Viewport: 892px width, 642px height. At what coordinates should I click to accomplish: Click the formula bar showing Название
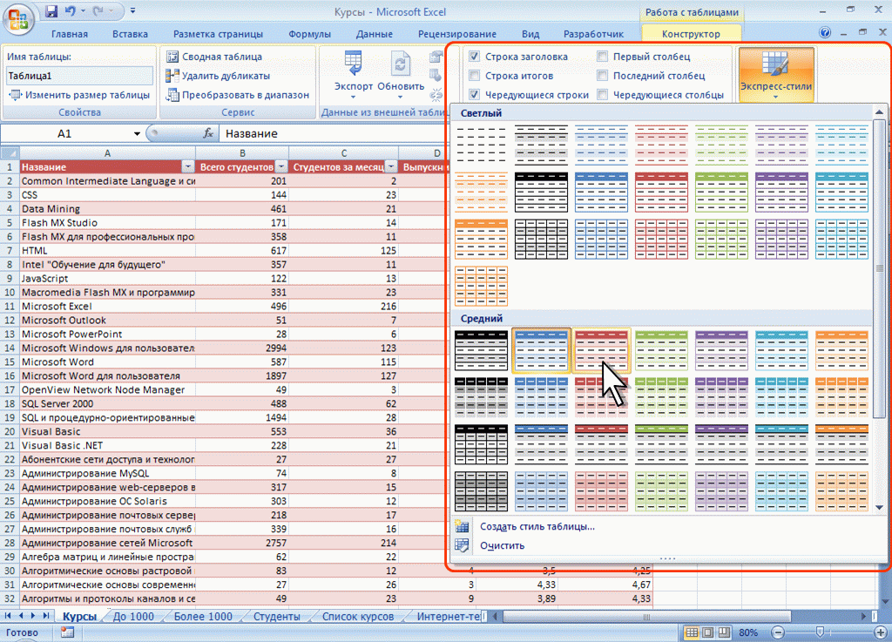point(333,133)
